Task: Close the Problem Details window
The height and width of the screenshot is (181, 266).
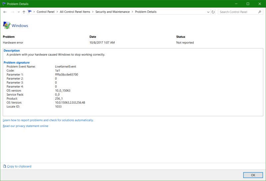Action: (260, 4)
